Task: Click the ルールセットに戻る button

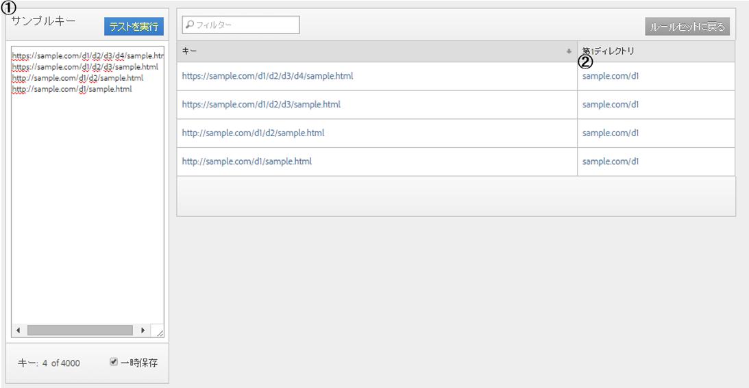Action: 687,27
